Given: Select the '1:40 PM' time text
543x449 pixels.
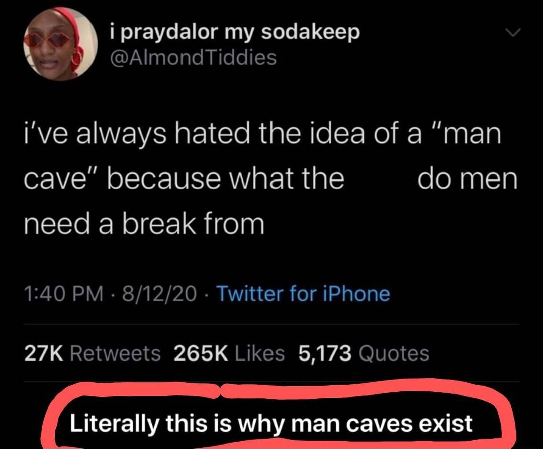Looking at the screenshot, I should click(x=64, y=294).
